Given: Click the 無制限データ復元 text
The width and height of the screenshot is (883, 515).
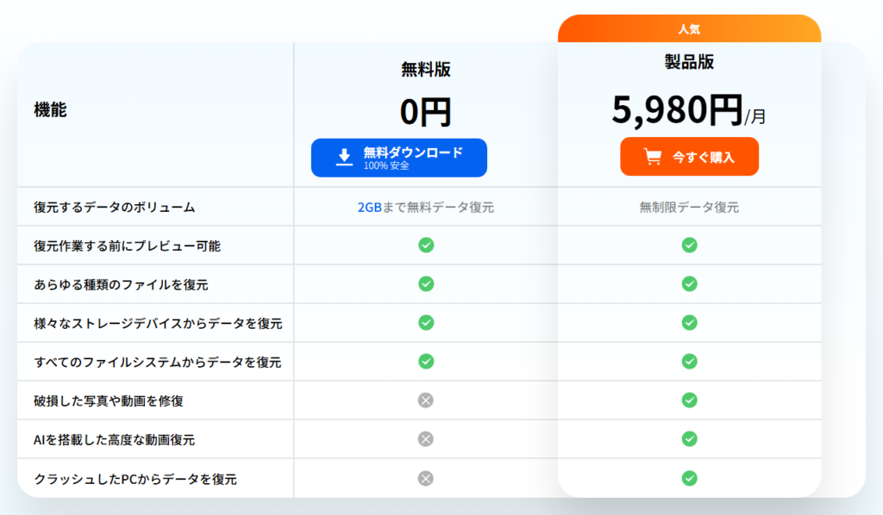Looking at the screenshot, I should 689,207.
